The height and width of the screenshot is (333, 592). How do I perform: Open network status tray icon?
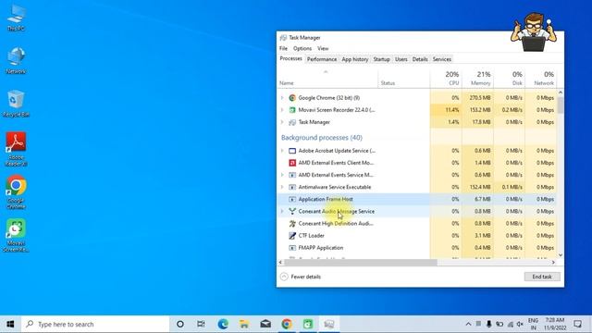(x=510, y=324)
